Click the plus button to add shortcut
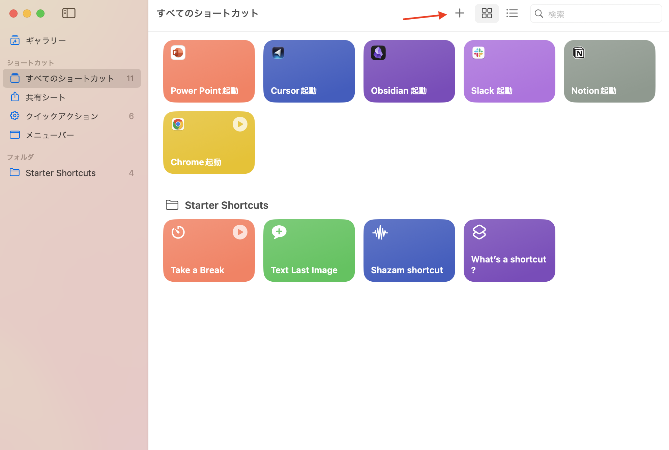Screen dimensions: 669x450 pyautogui.click(x=460, y=13)
